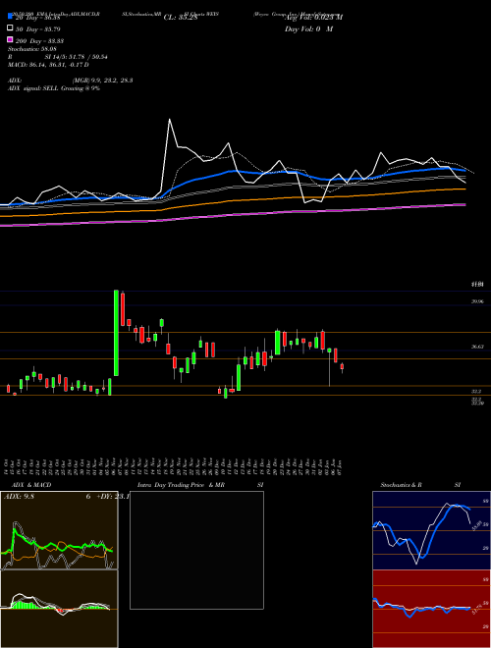Click the white price line spike peak

point(170,120)
